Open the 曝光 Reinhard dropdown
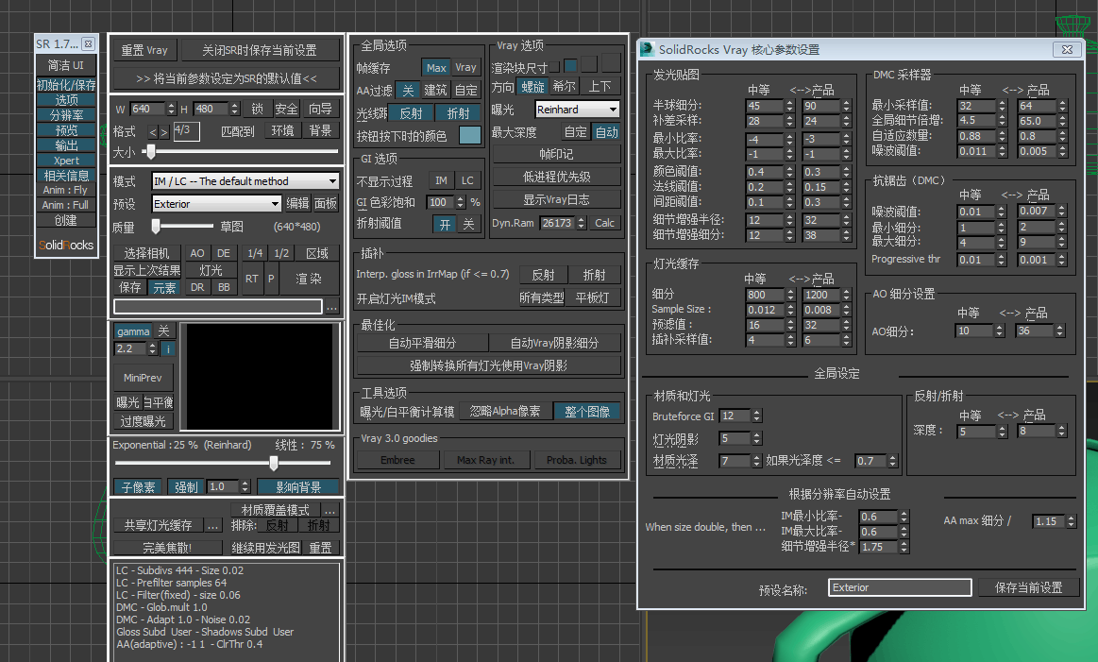The width and height of the screenshot is (1098, 662). (x=577, y=110)
